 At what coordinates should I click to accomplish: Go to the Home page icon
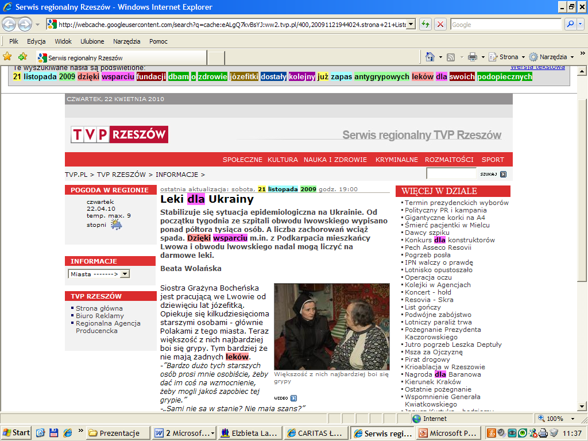[430, 57]
